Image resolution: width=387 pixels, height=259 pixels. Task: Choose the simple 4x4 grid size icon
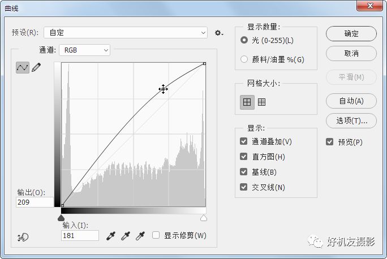(x=247, y=102)
